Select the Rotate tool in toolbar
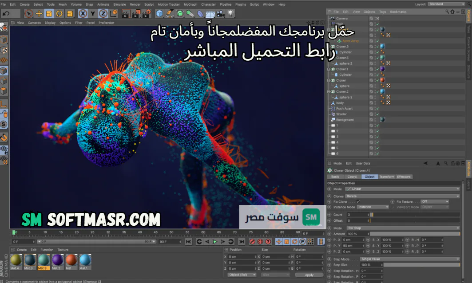Viewport: 472px width, 283px height. 59,14
